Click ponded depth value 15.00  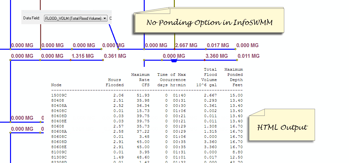point(236,95)
